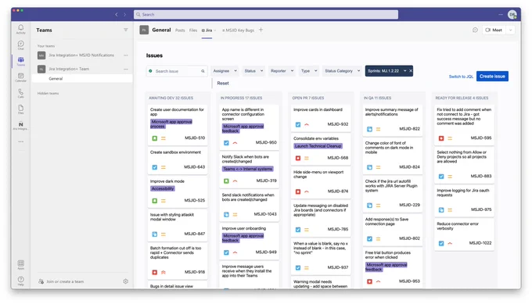Expand the Hidden teams section
Viewport: 532px width, 304px height.
coord(48,93)
